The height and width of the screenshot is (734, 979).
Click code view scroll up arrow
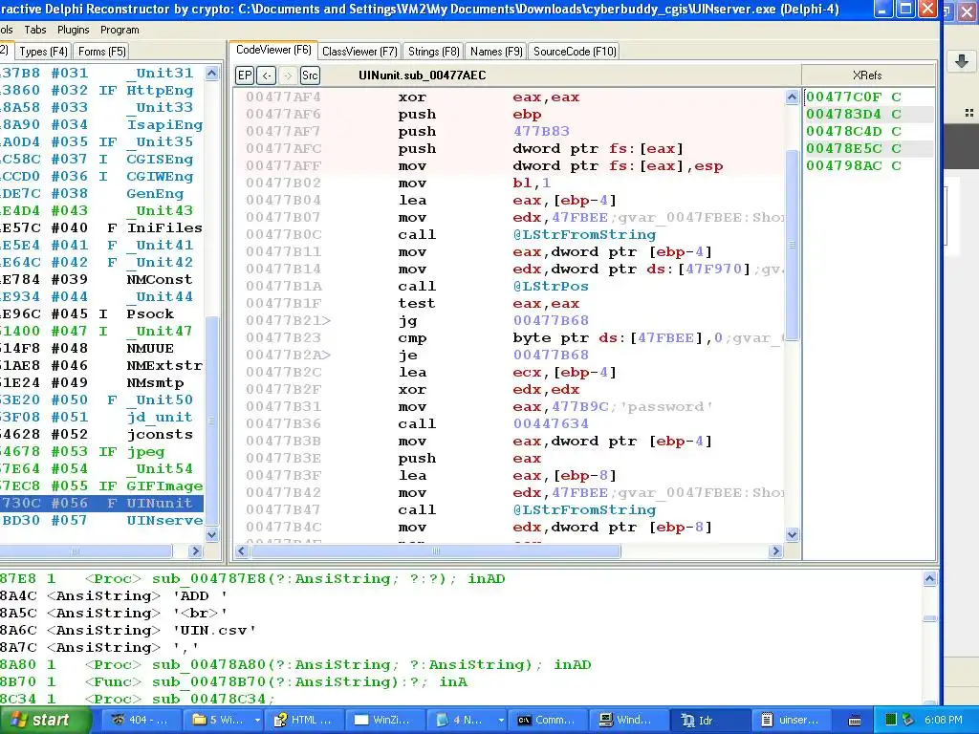tap(792, 97)
